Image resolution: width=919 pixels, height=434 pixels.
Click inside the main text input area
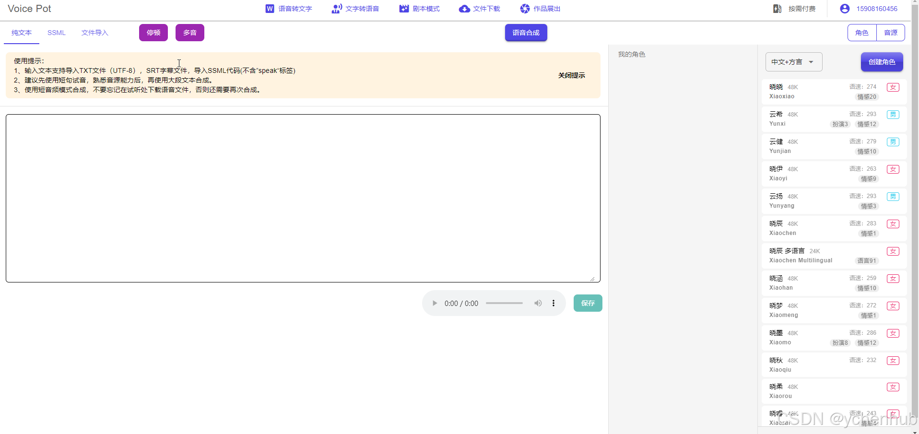pos(303,198)
